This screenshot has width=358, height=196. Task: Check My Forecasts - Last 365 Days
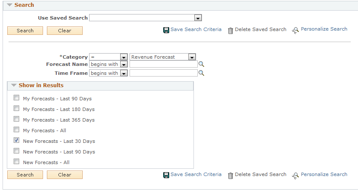click(16, 119)
